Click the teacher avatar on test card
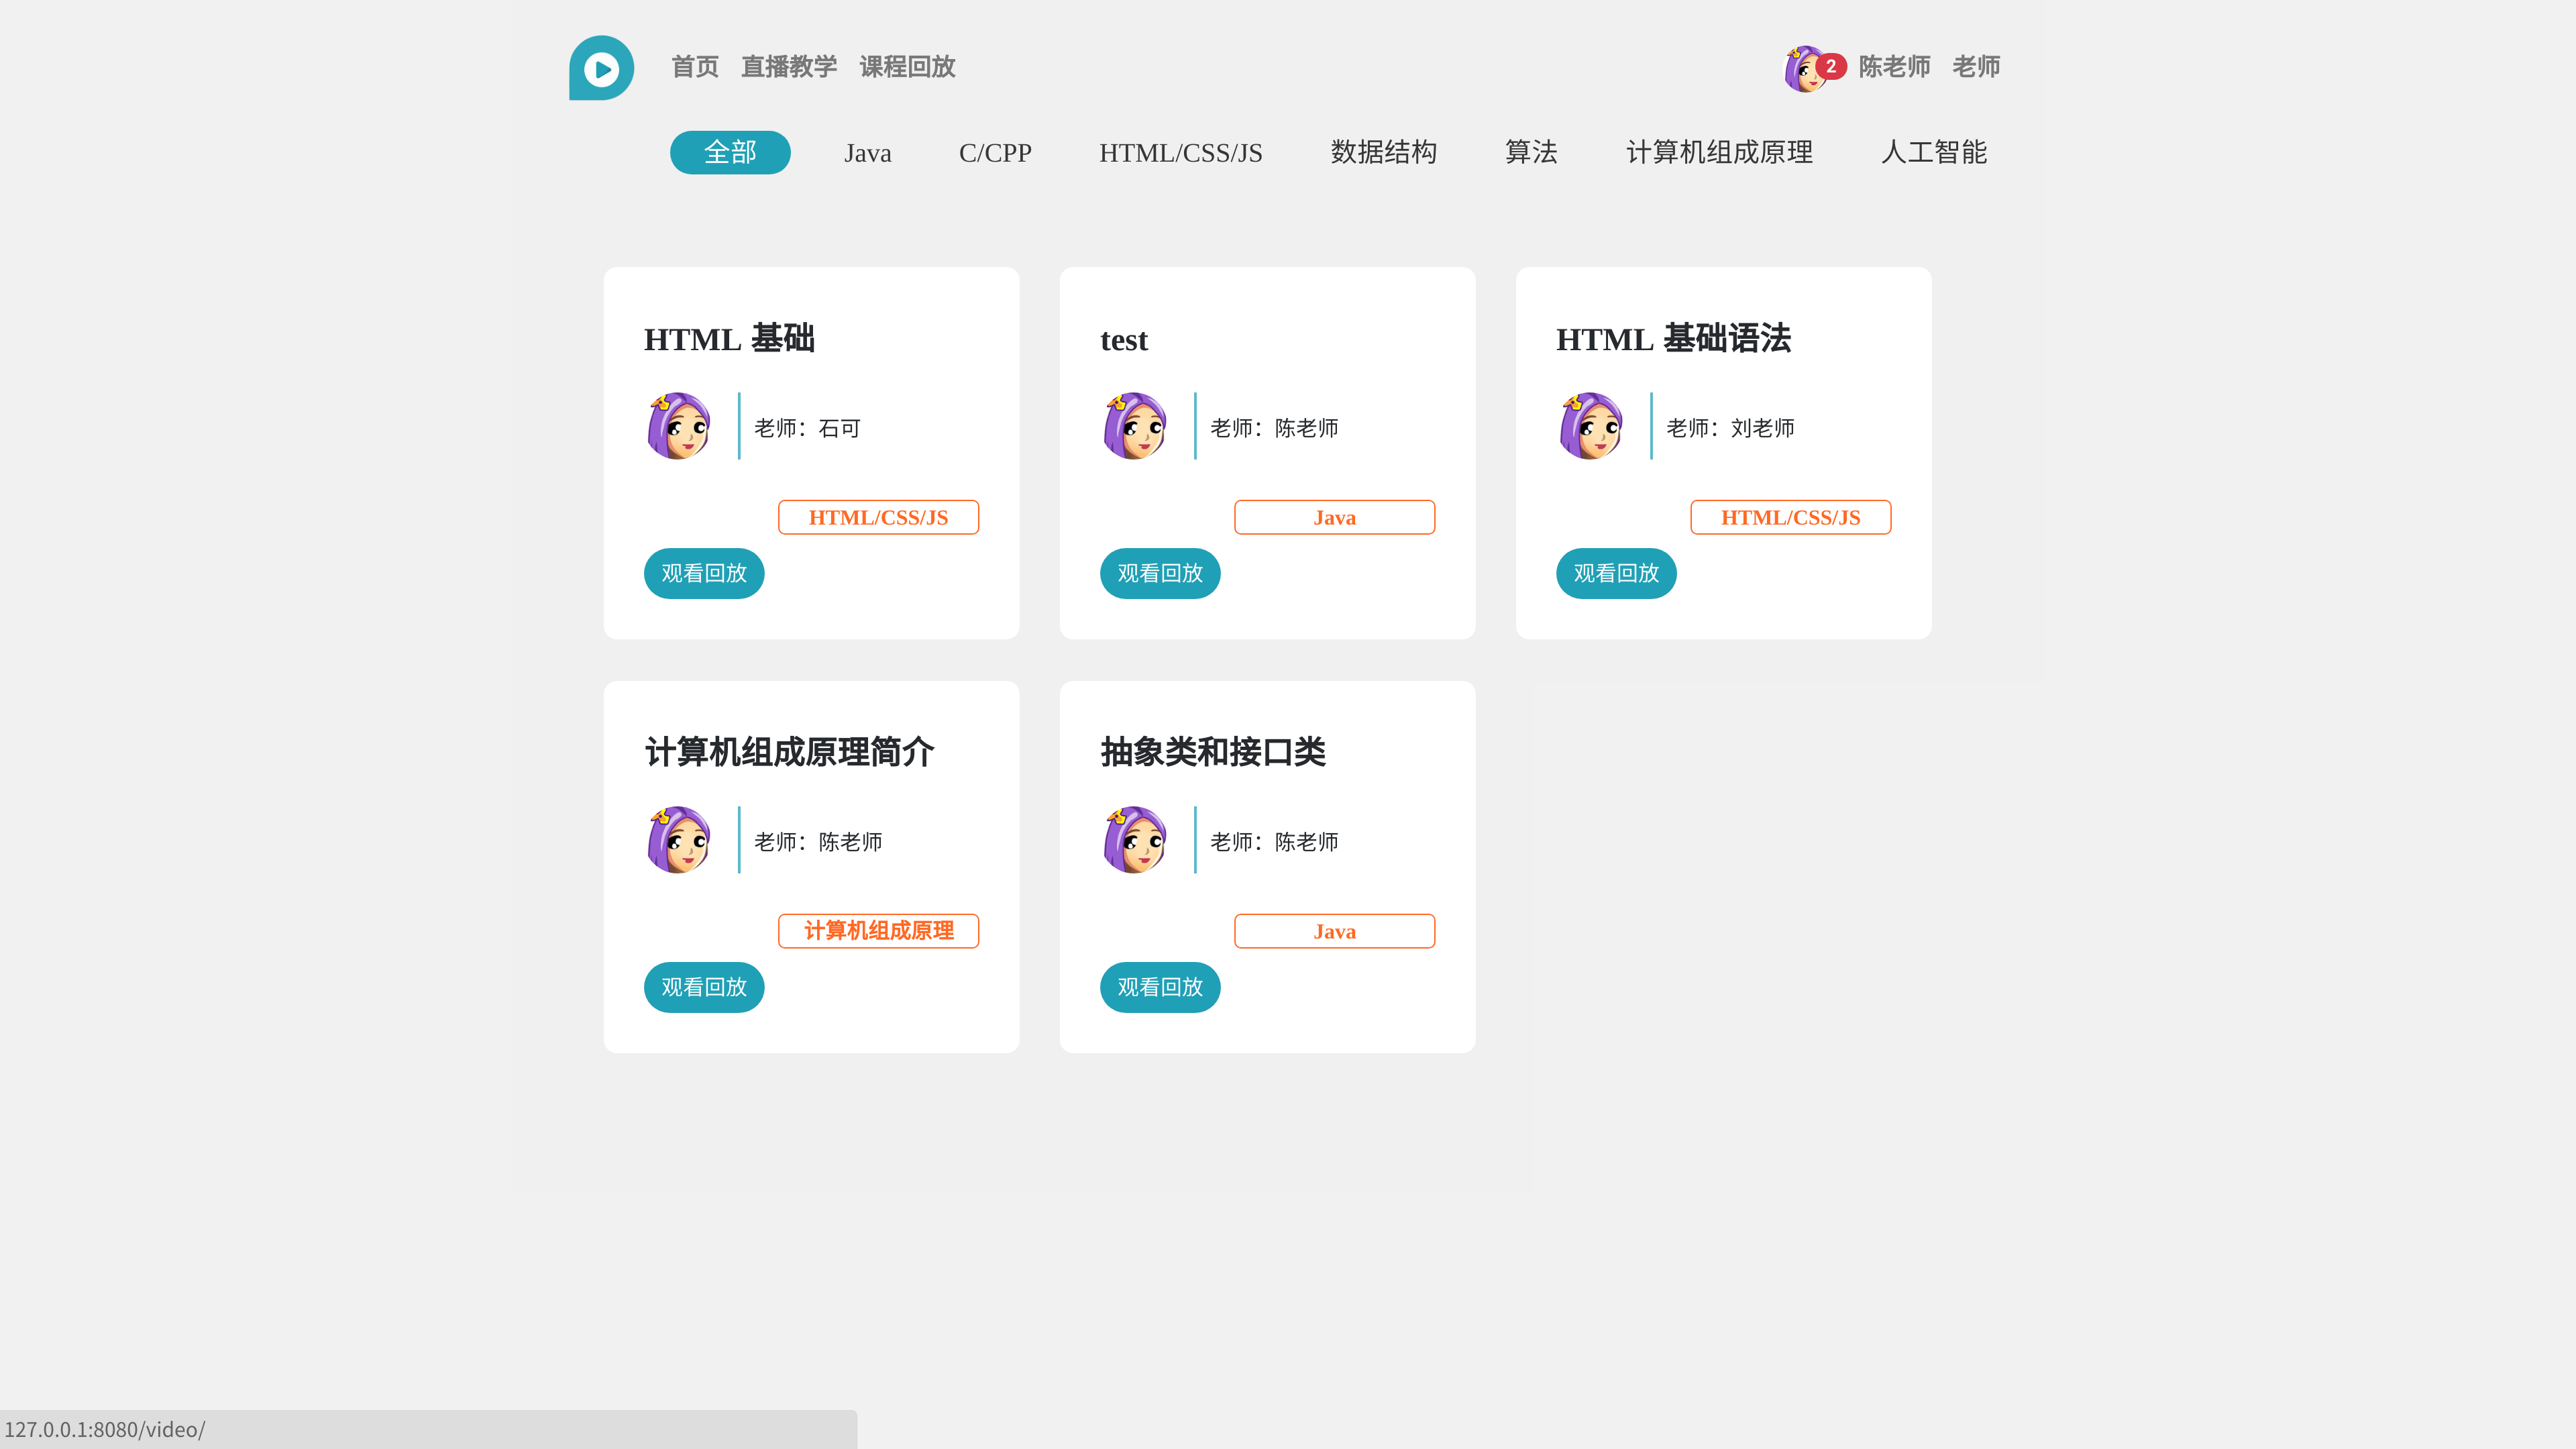Image resolution: width=2576 pixels, height=1449 pixels. click(x=1135, y=426)
